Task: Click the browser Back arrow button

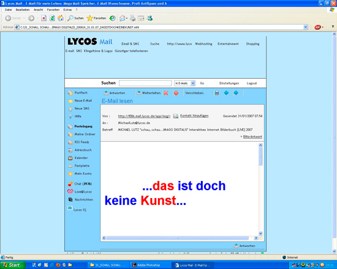Action: click(x=8, y=18)
